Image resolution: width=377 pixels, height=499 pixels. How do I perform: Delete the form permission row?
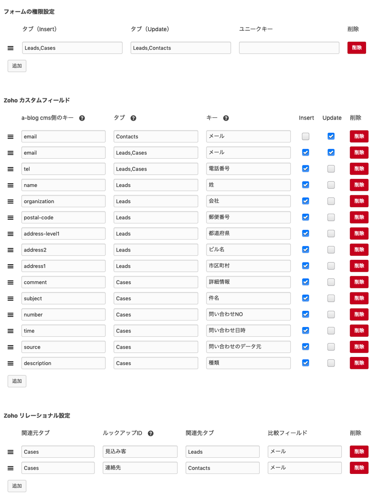(356, 48)
